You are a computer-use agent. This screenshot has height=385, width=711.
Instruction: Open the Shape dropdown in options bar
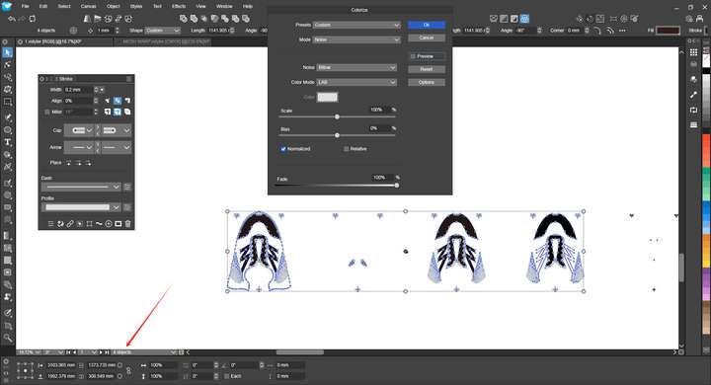162,31
